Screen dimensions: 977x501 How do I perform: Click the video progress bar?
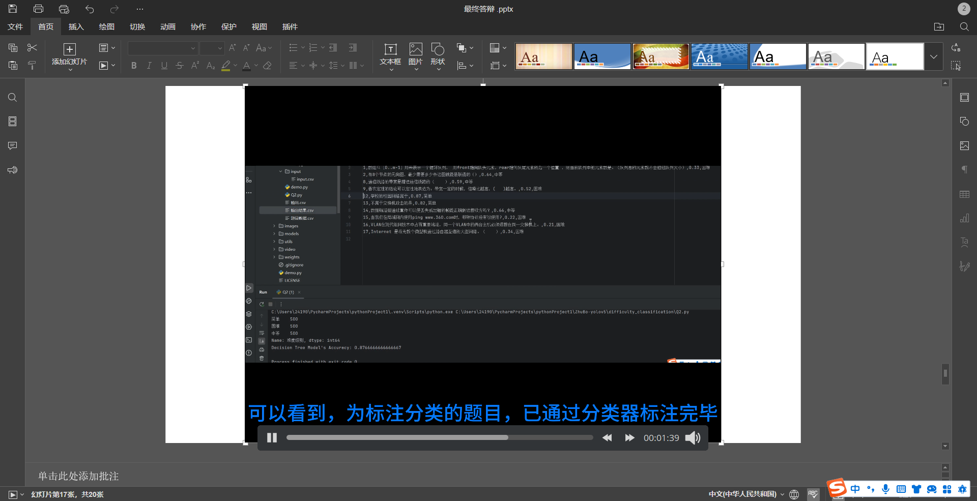440,437
